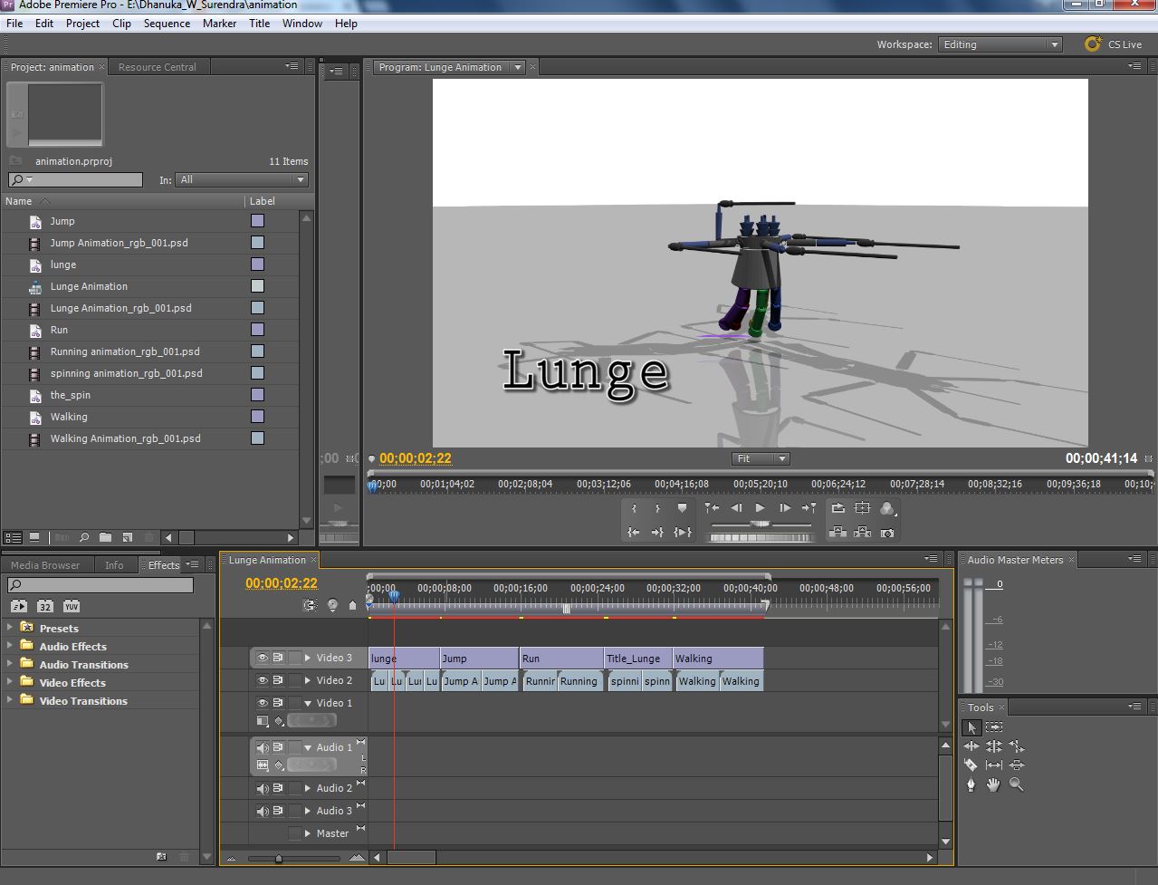Select the Razor tool in Tools panel
Screen dimensions: 1158x885
pos(971,765)
